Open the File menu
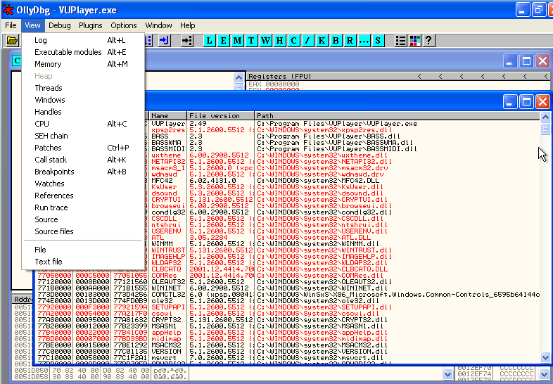 [x=11, y=25]
